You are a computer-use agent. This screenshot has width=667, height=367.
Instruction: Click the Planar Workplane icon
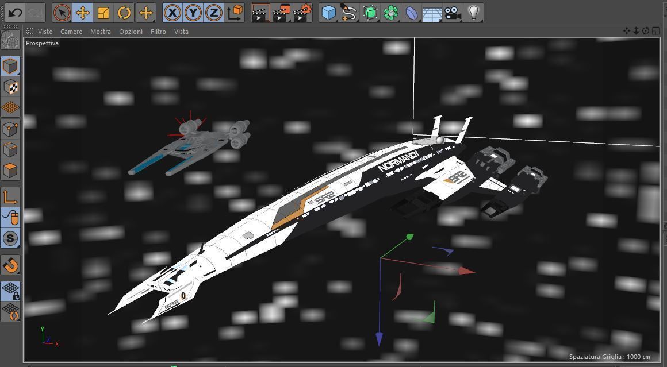pyautogui.click(x=10, y=311)
